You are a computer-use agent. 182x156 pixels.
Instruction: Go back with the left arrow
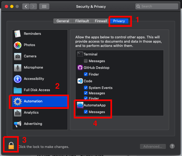pyautogui.click(x=26, y=6)
